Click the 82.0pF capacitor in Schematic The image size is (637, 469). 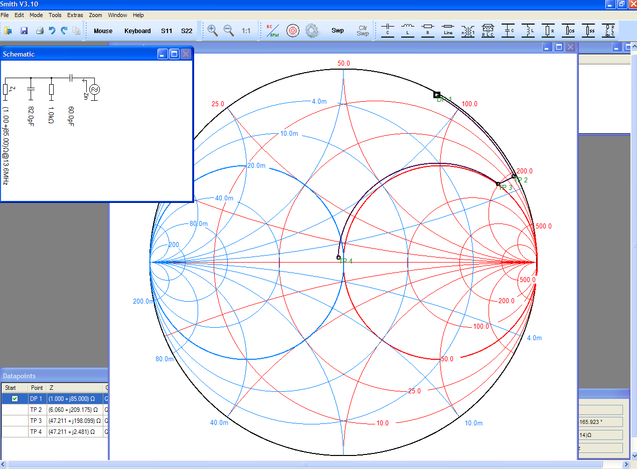[31, 89]
